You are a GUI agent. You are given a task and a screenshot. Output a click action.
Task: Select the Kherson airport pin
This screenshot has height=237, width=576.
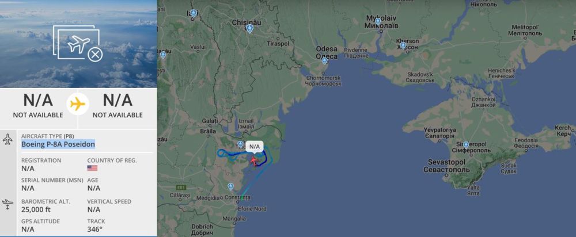[403, 45]
